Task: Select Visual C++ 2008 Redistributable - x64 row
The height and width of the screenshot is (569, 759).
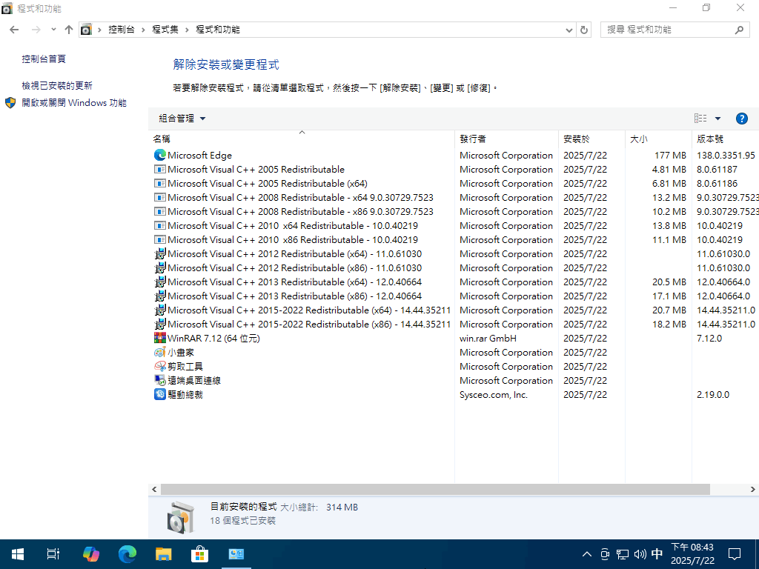Action: (x=453, y=197)
